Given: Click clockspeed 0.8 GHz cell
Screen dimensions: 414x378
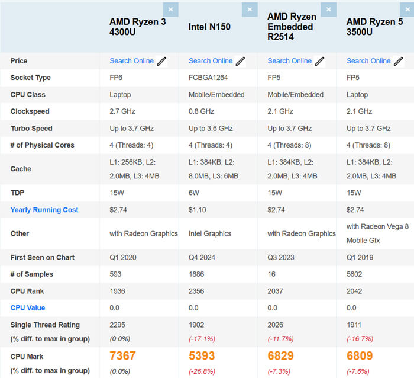Looking at the screenshot, I should [201, 111].
